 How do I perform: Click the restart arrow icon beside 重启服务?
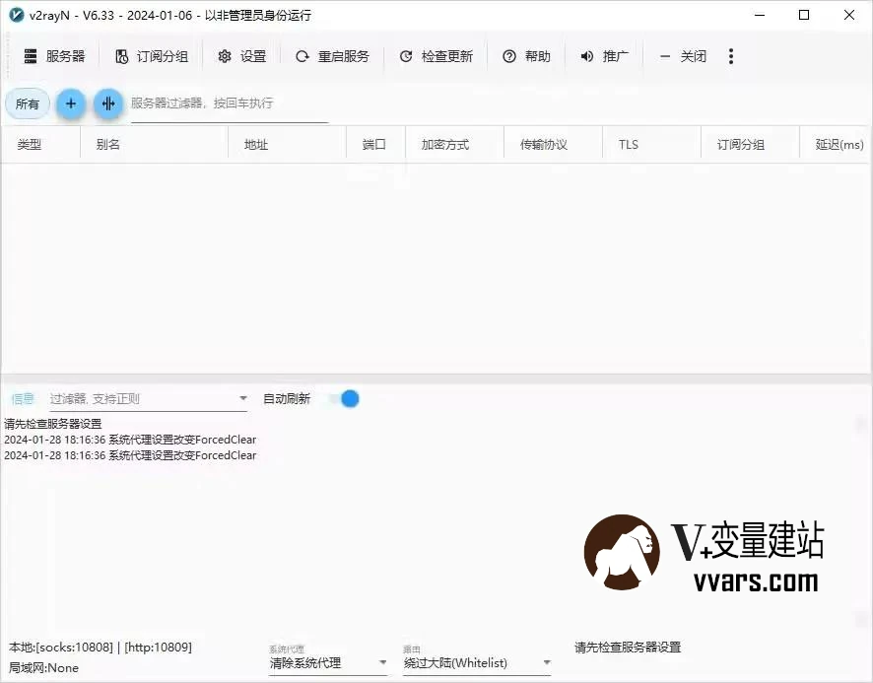302,56
